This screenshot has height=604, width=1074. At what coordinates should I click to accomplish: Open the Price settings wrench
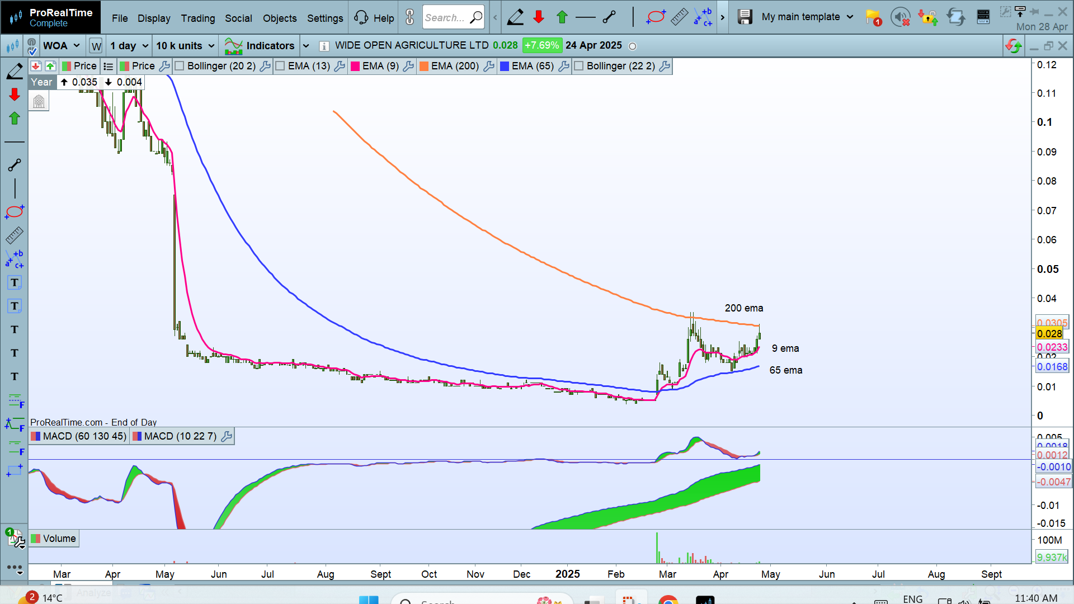click(164, 66)
